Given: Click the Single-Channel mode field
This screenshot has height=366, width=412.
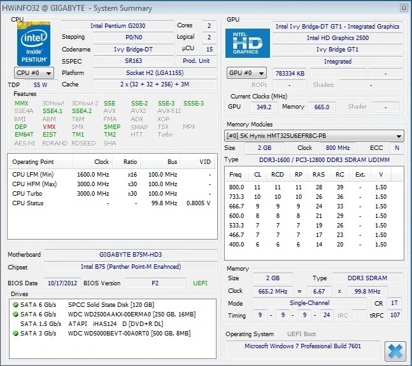Looking at the screenshot, I should (x=309, y=303).
